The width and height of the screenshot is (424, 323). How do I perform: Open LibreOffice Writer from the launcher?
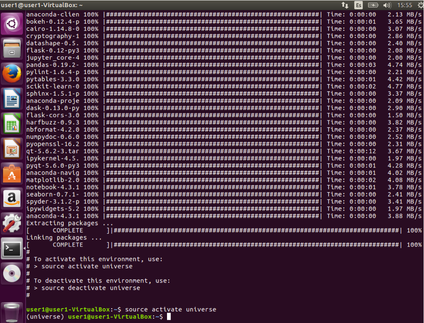point(12,99)
